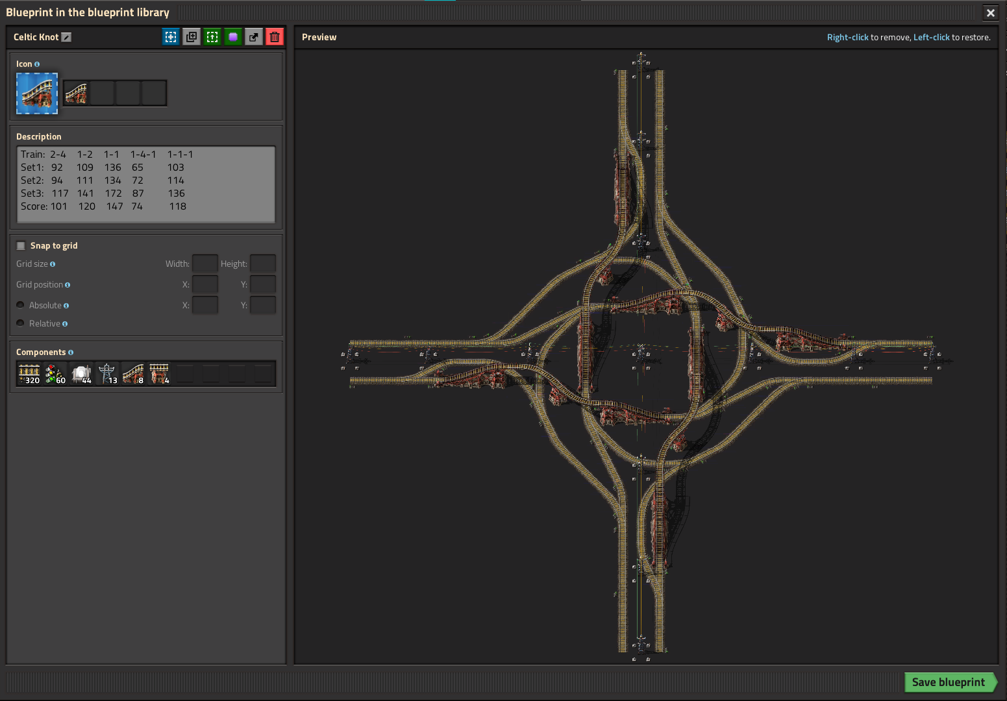Click the export blueprint arrow icon
The width and height of the screenshot is (1007, 701).
[254, 37]
